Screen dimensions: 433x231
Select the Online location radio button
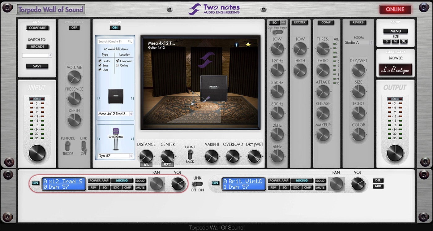coord(118,65)
